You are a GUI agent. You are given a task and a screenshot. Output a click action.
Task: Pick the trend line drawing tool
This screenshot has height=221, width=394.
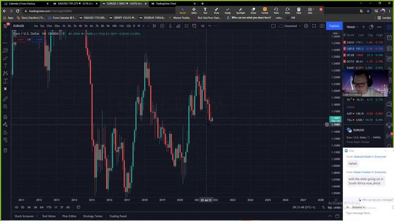click(x=6, y=43)
